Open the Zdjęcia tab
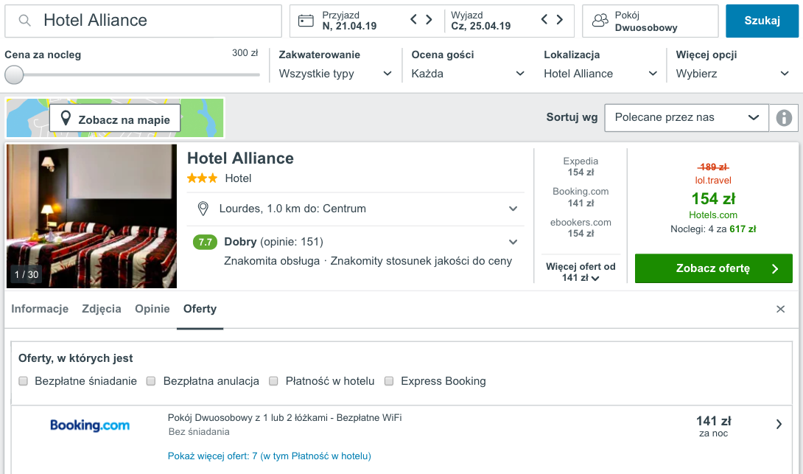The width and height of the screenshot is (803, 474). point(102,309)
